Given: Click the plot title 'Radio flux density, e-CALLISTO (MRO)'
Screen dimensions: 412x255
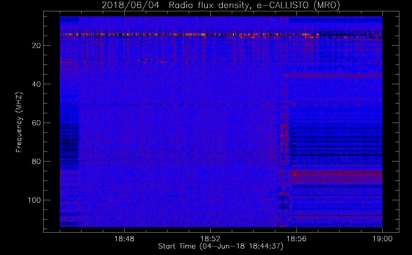Looking at the screenshot, I should (254, 5).
